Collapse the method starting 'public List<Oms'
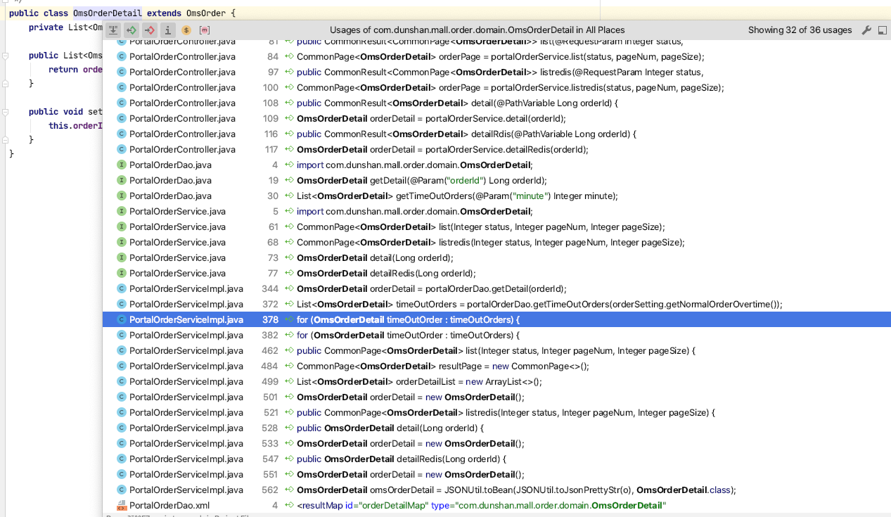This screenshot has width=891, height=517. (4, 56)
